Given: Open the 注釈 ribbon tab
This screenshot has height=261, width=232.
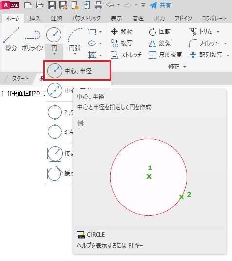Looking at the screenshot, I should coord(57,19).
